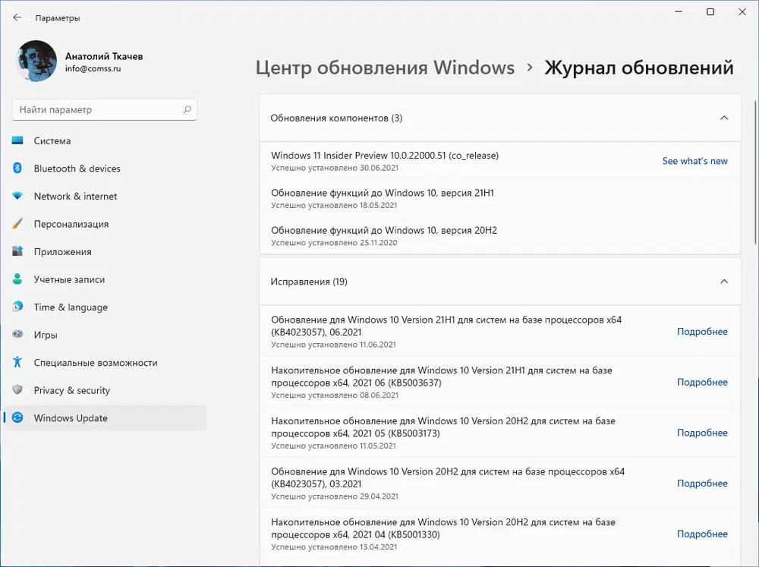This screenshot has height=567, width=759.
Task: Click 'Успешно установлено 11.05.2021' status text
Action: point(333,446)
